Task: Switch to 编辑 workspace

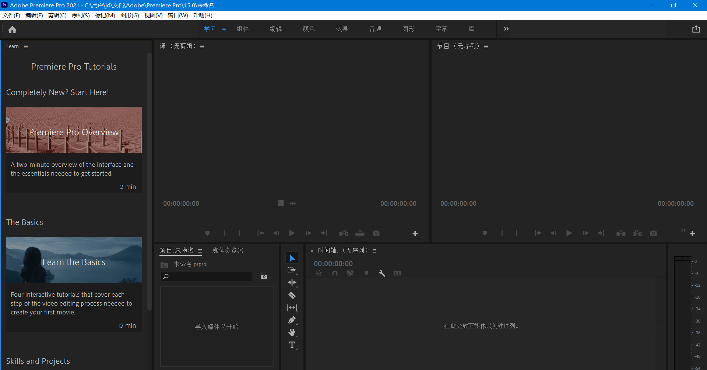Action: point(275,29)
